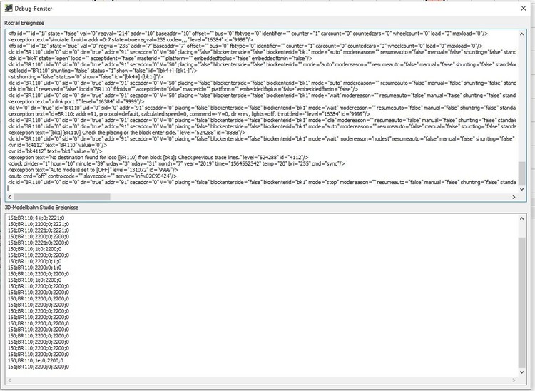Click the lc line with mode="idle"
The image size is (535, 391).
262,120
